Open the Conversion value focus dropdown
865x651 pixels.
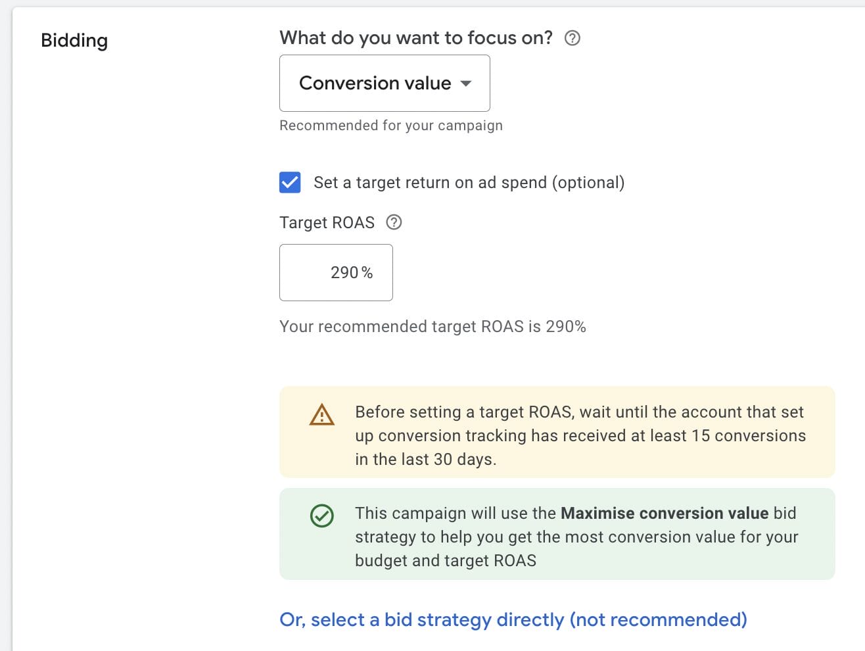coord(384,84)
